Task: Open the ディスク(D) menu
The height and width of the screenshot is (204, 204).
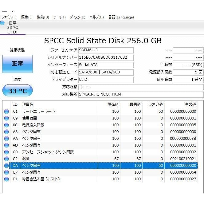Action: click(x=77, y=17)
